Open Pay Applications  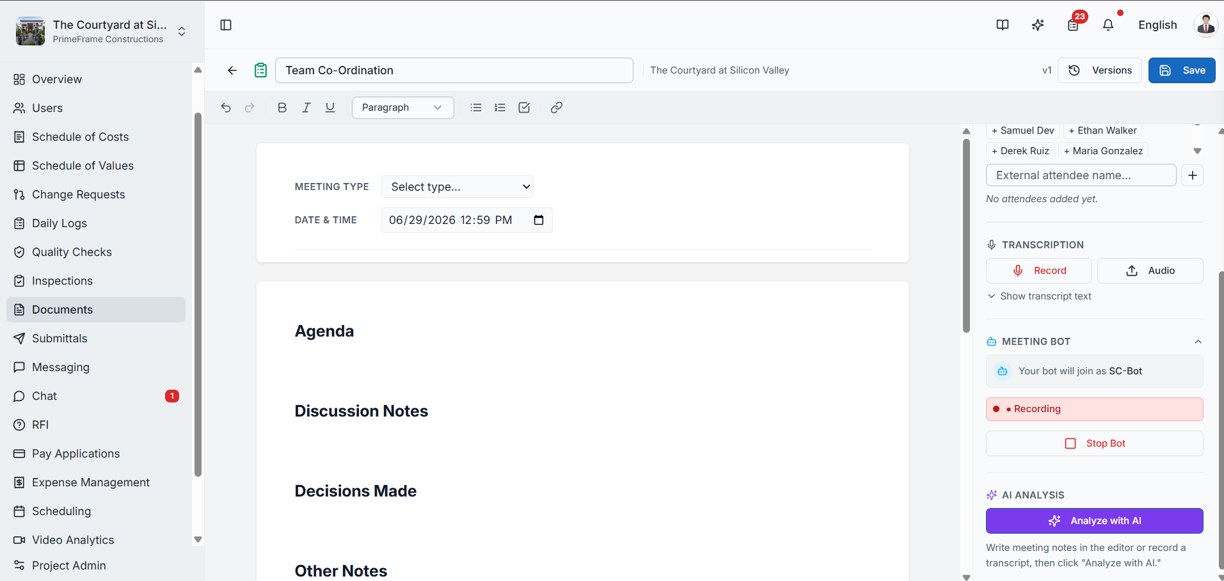(96, 454)
